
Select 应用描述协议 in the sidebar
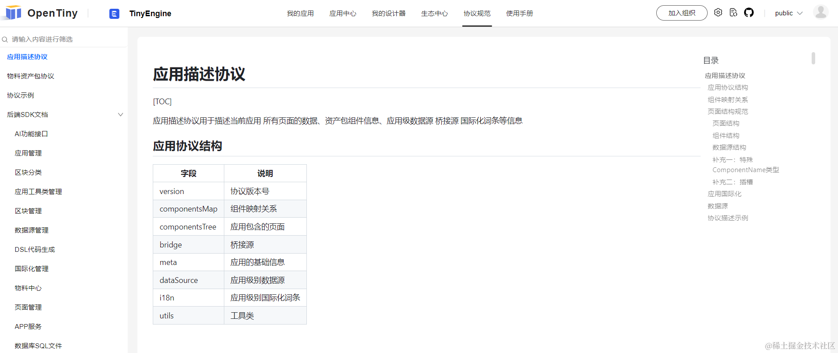[27, 57]
